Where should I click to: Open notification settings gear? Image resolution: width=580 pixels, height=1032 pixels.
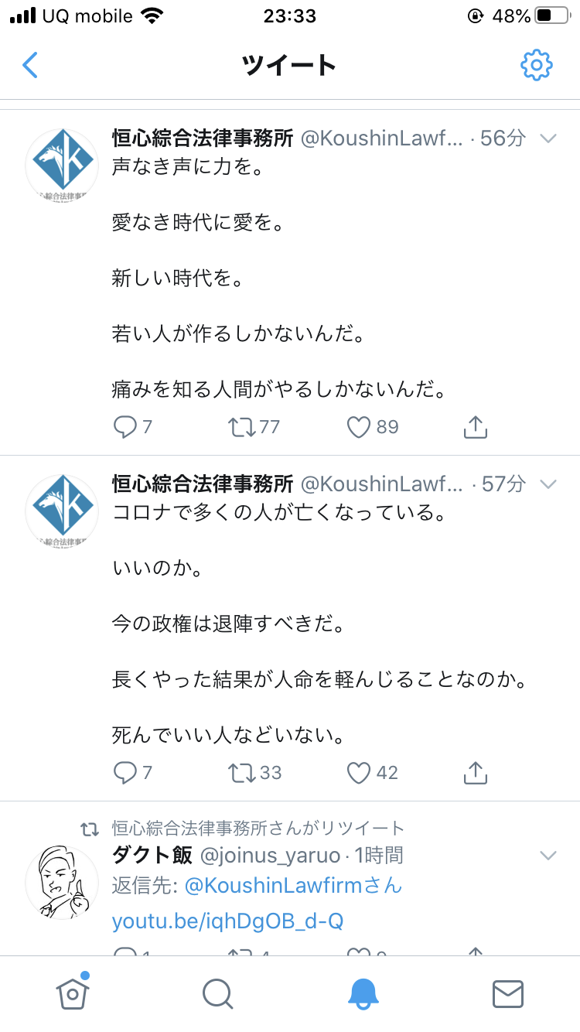tap(536, 65)
